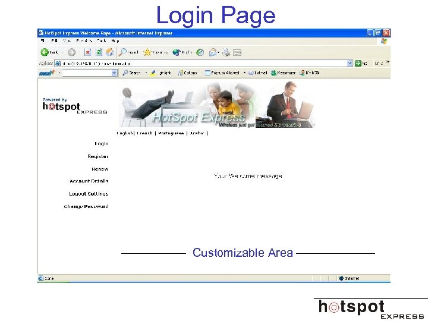Image resolution: width=428 pixels, height=321 pixels.
Task: Switch language to English
Action: click(124, 133)
